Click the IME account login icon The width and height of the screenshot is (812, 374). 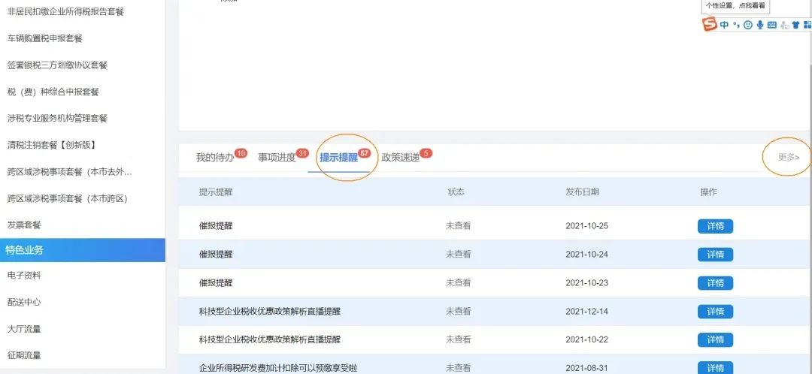784,25
